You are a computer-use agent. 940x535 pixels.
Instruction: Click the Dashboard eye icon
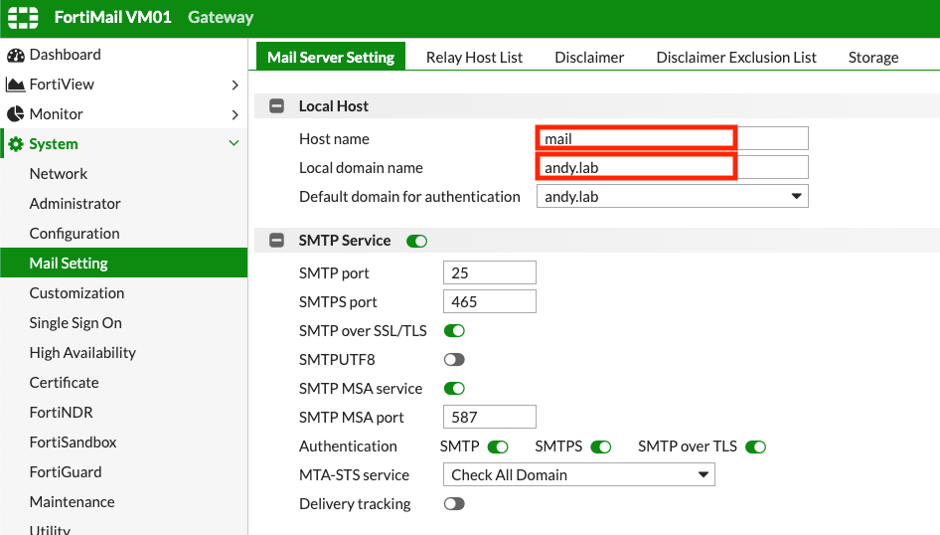[15, 55]
